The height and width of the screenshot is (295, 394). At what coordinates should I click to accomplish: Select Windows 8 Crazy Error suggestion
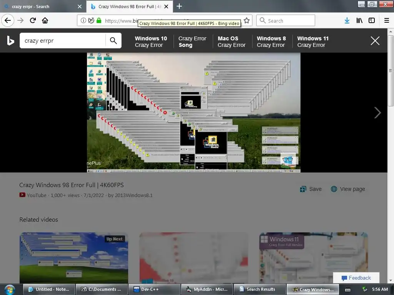(271, 41)
